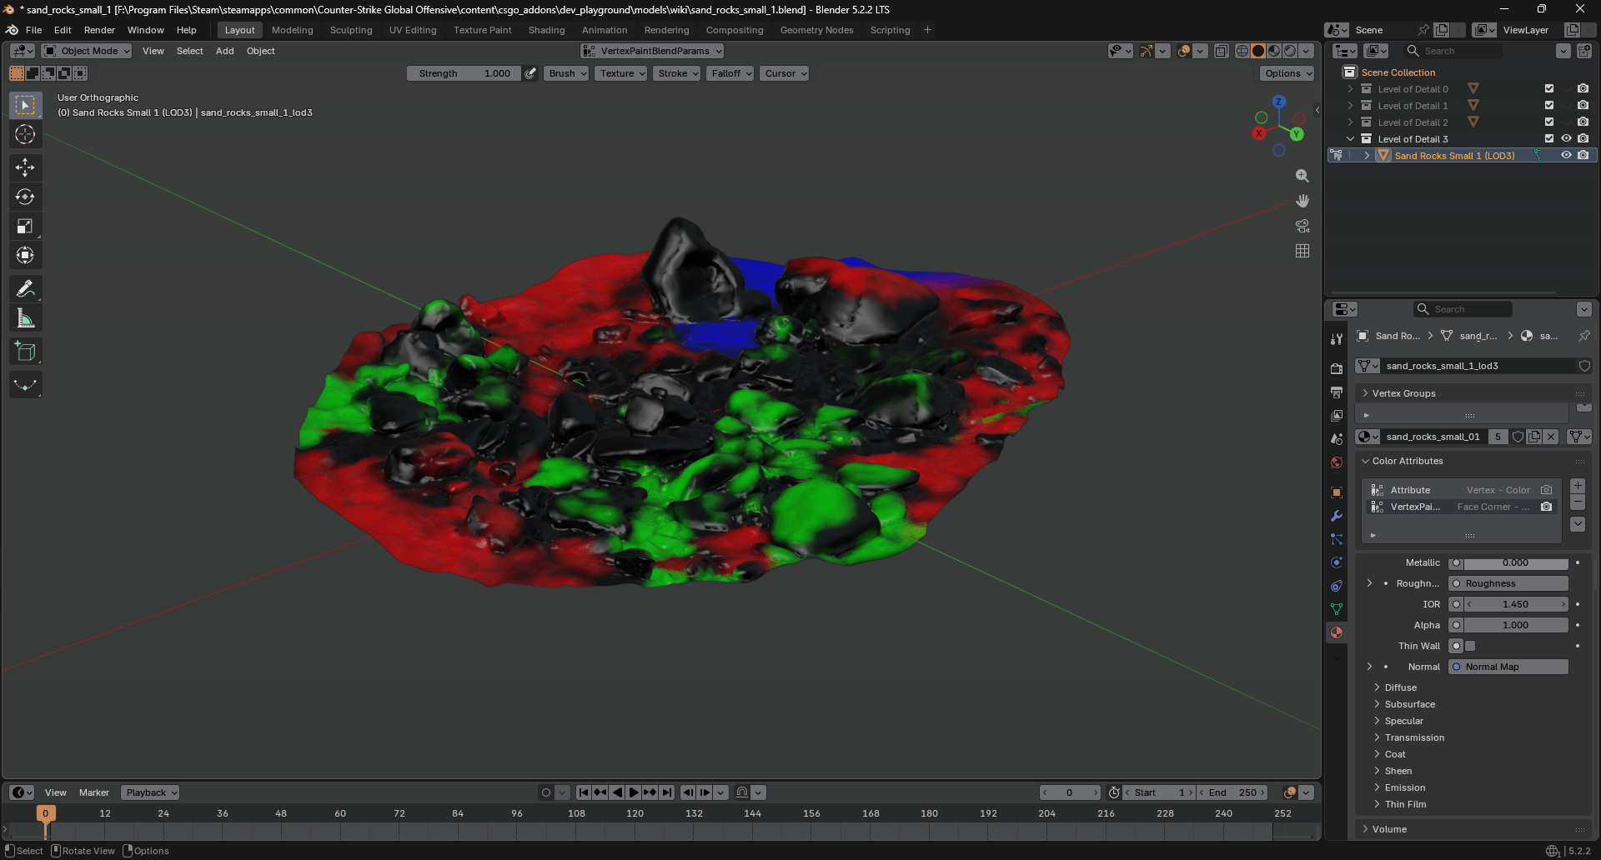This screenshot has width=1601, height=860.
Task: Hide Sand Rocks Small 1 (LOD3) object
Action: [1566, 155]
